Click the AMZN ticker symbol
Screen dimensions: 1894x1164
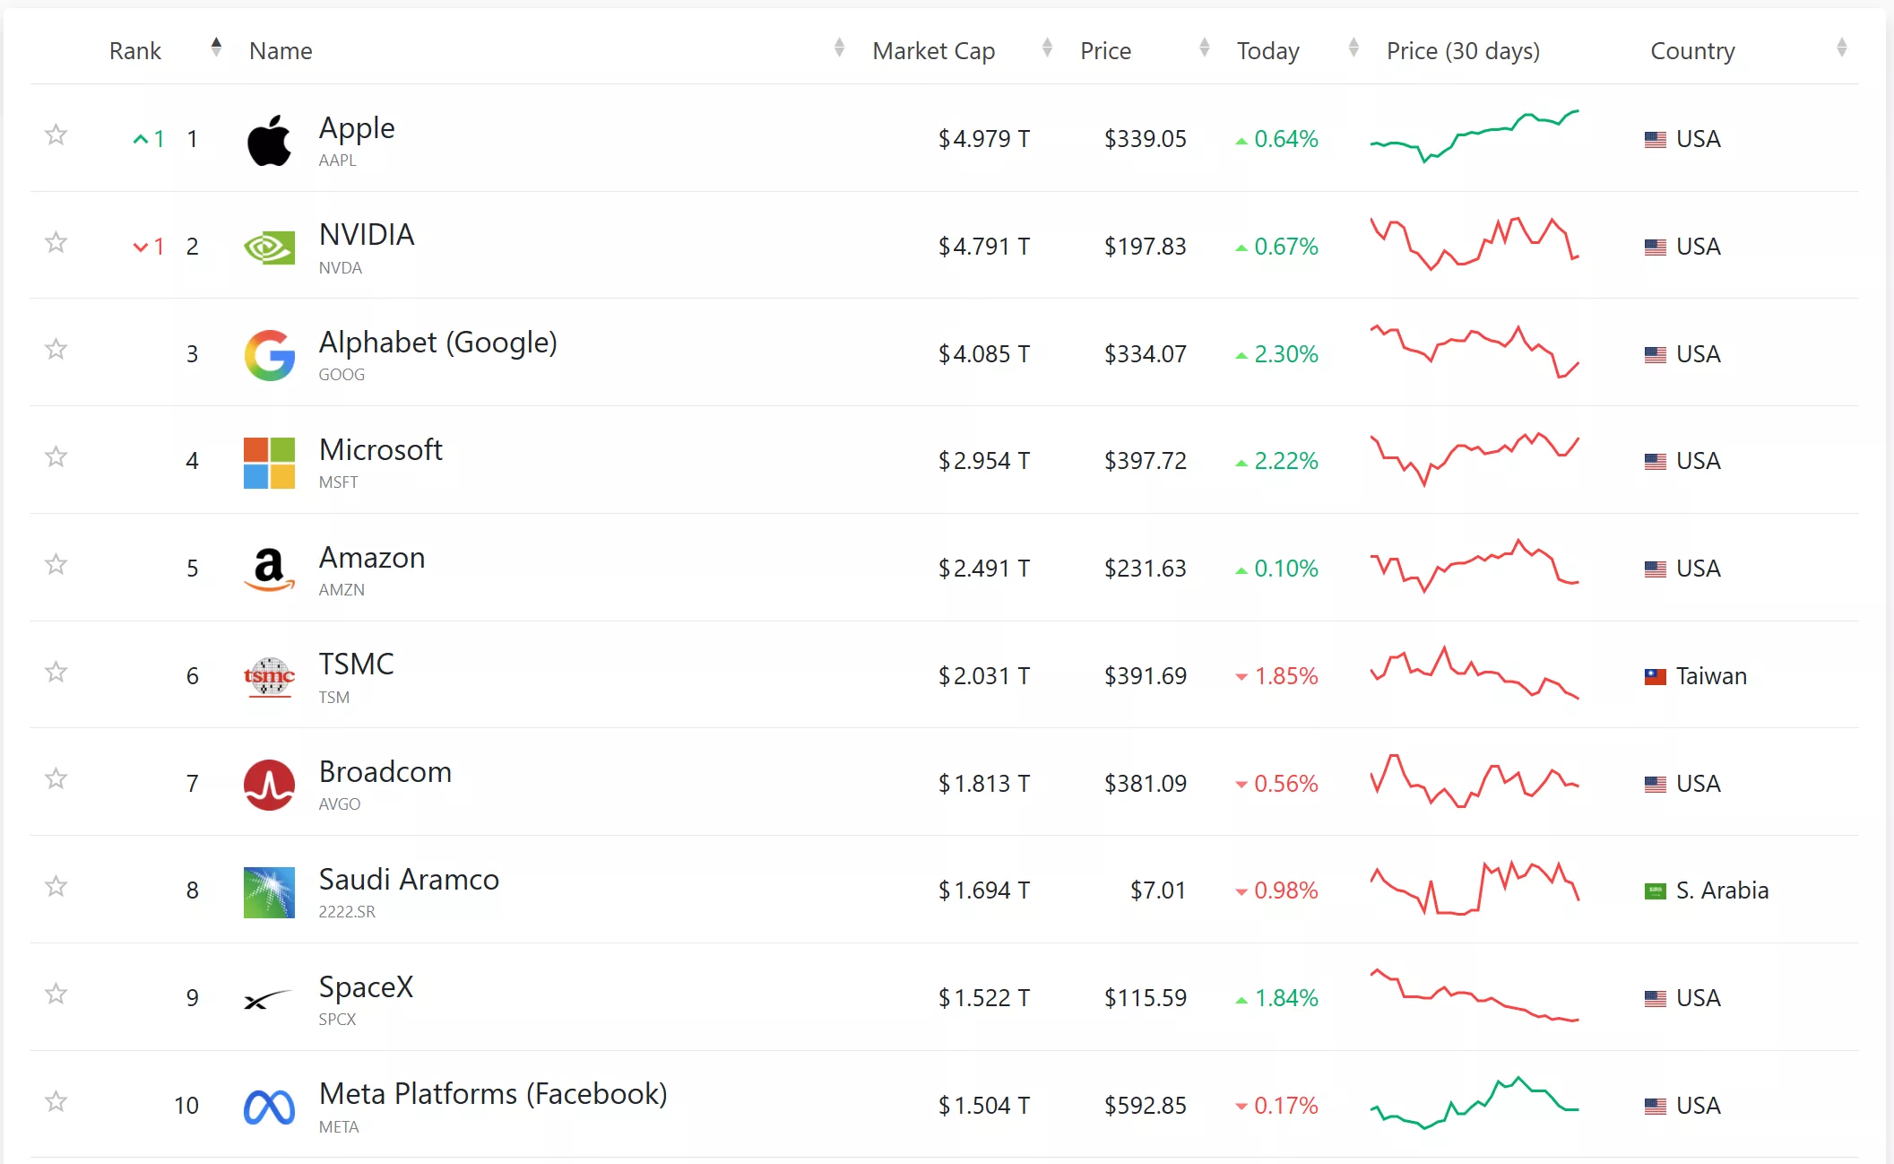click(342, 590)
